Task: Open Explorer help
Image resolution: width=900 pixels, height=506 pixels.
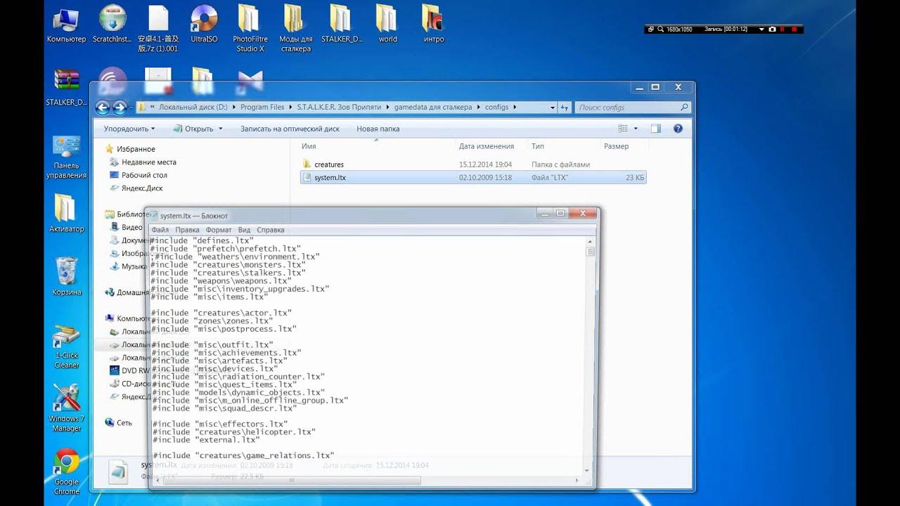Action: click(x=678, y=129)
